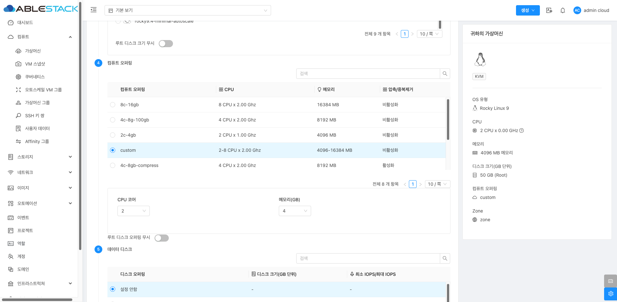This screenshot has height=302, width=617.
Task: Open the 쿠버네티스 menu item
Action: pyautogui.click(x=35, y=77)
